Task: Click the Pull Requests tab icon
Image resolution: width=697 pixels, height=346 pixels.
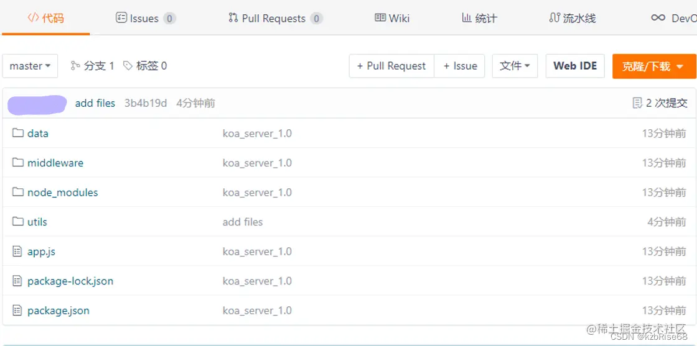Action: [x=233, y=18]
